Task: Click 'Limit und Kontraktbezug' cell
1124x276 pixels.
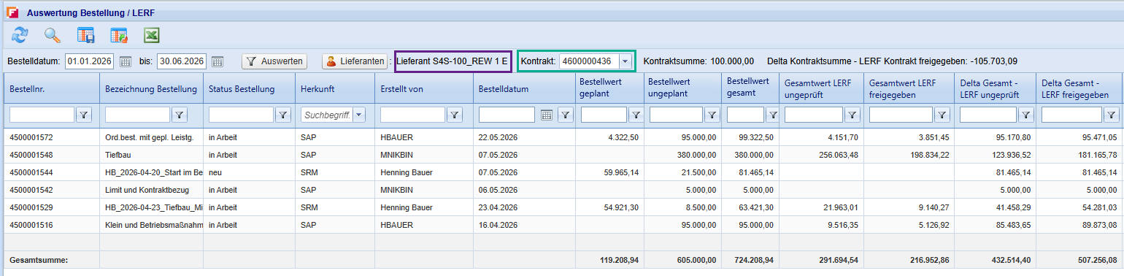Action: (151, 190)
